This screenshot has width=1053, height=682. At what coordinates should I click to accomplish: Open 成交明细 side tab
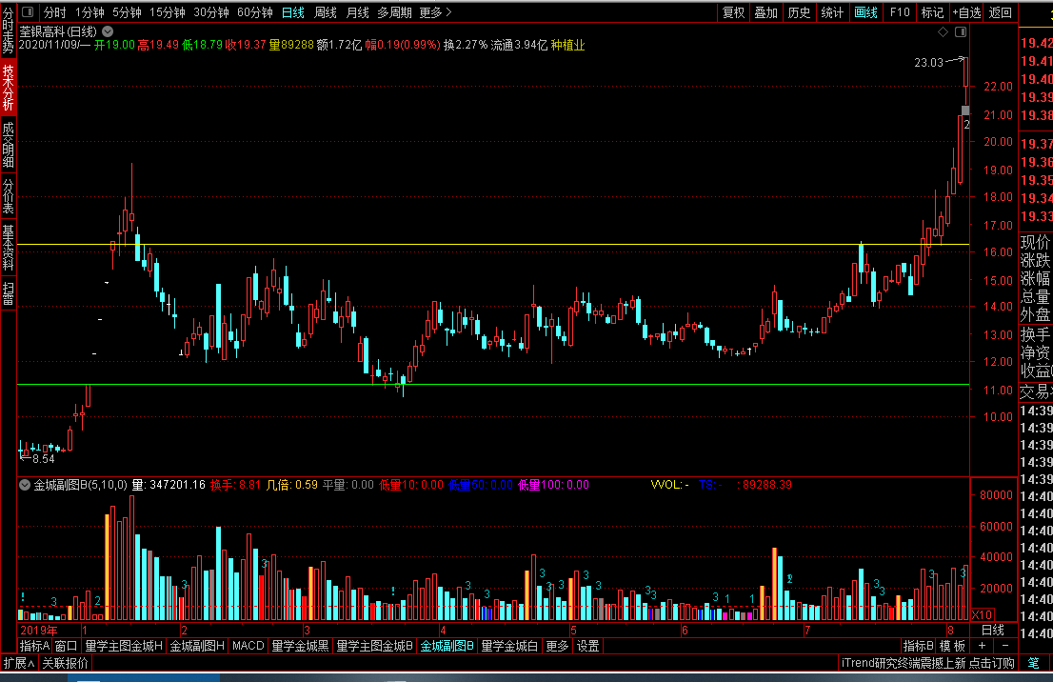[8, 145]
